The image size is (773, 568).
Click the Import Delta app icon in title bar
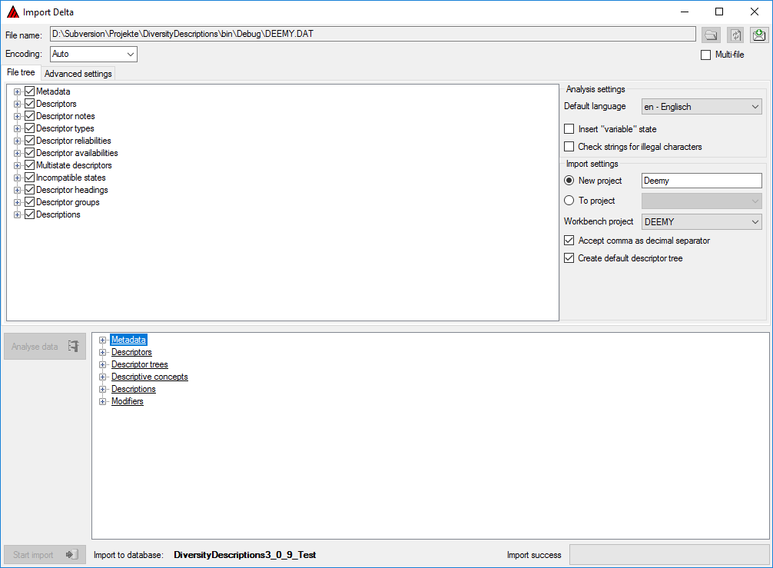[x=12, y=12]
